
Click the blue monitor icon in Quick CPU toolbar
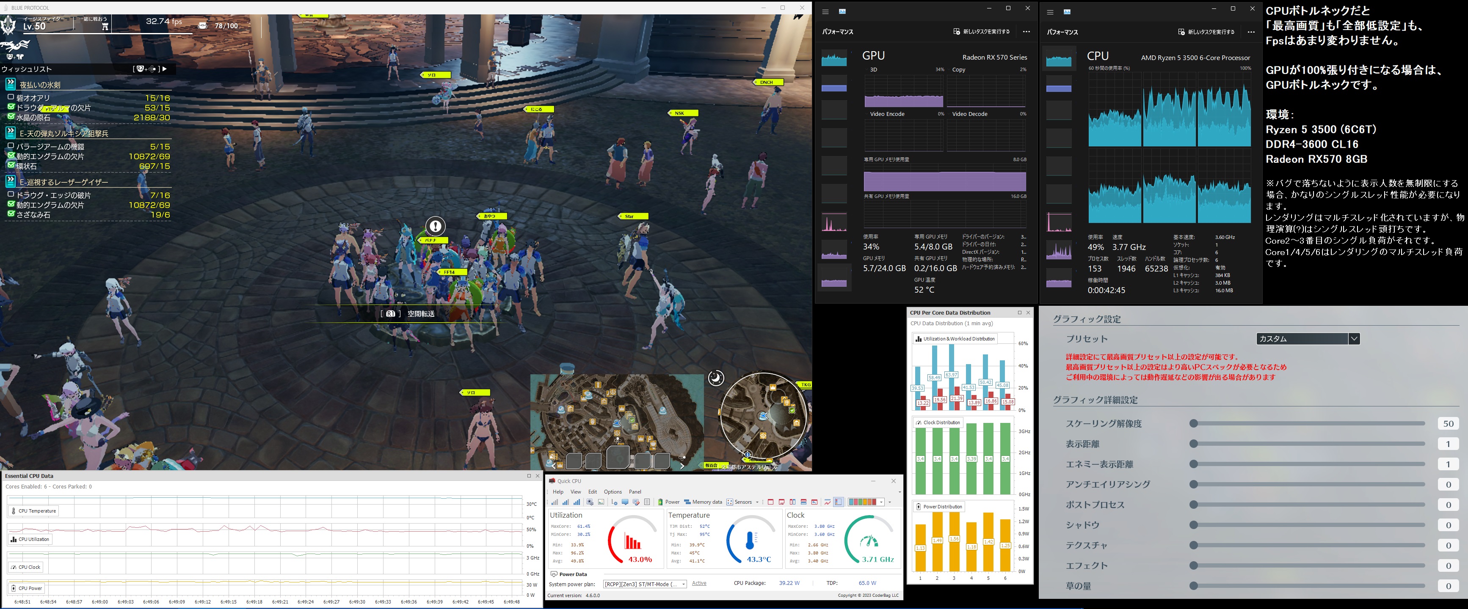tap(625, 502)
